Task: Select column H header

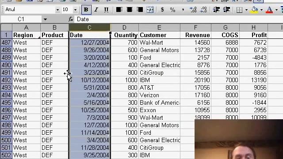Action: 253,27
